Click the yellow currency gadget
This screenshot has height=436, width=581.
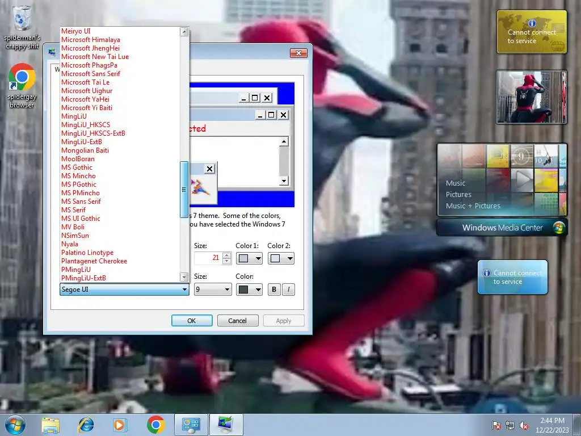click(532, 32)
